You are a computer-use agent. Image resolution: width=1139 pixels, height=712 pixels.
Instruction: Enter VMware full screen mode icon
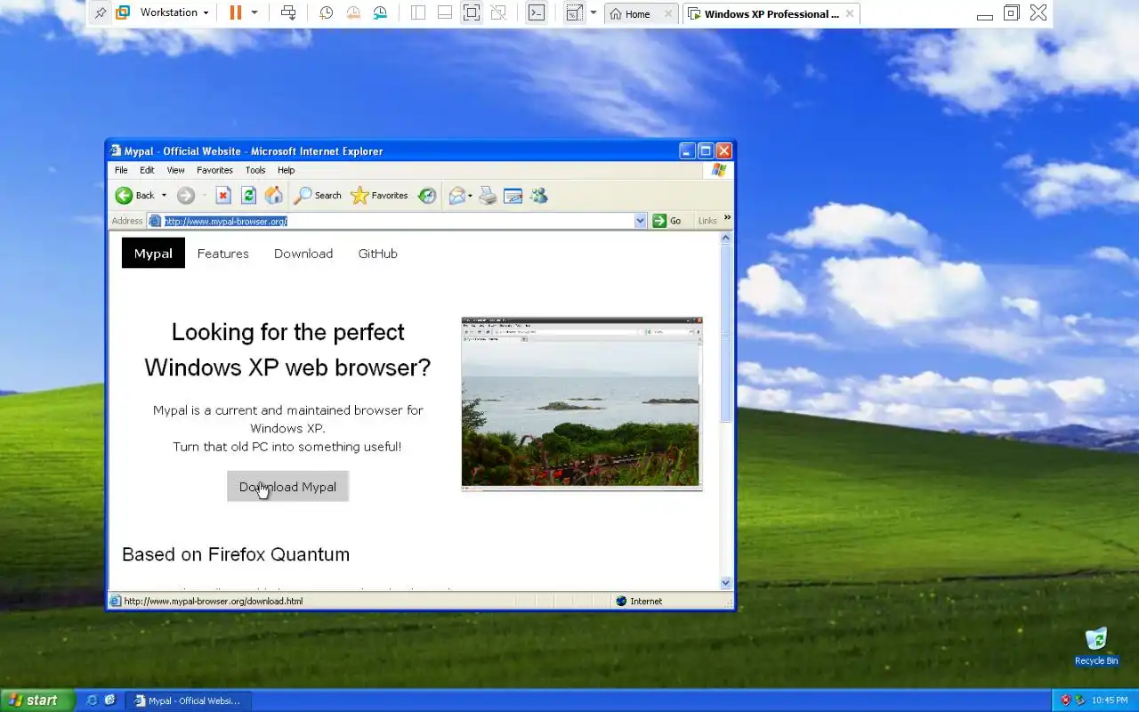(472, 12)
